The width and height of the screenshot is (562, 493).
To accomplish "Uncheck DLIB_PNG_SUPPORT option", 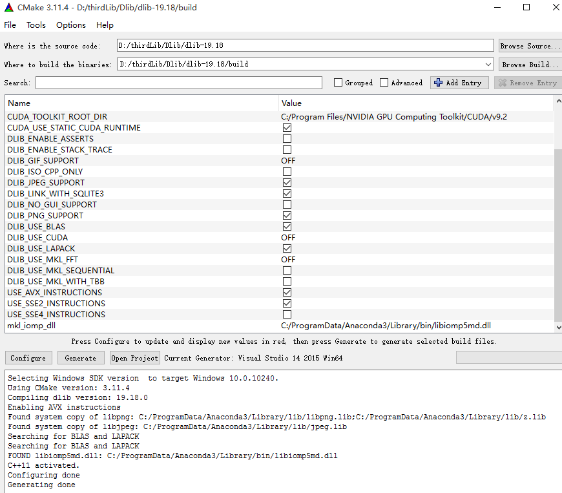I will coord(287,216).
